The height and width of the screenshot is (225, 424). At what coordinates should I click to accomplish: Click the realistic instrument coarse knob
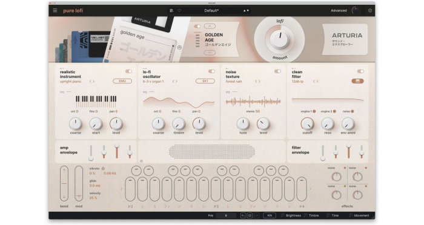pyautogui.click(x=76, y=124)
